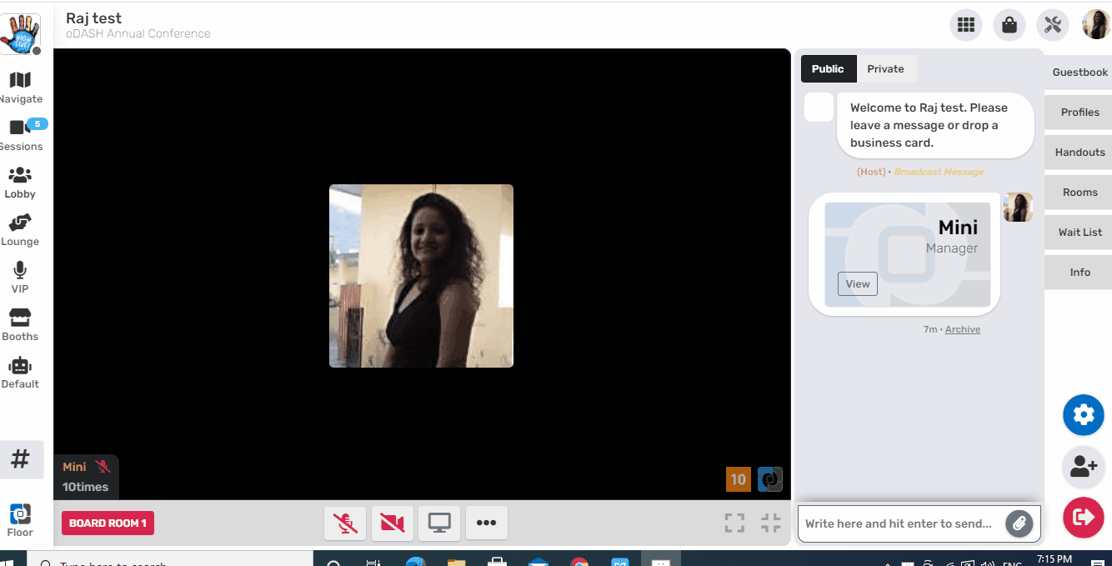Screen dimensions: 1112x566
Task: Toggle the microphone mute button
Action: [x=345, y=523]
